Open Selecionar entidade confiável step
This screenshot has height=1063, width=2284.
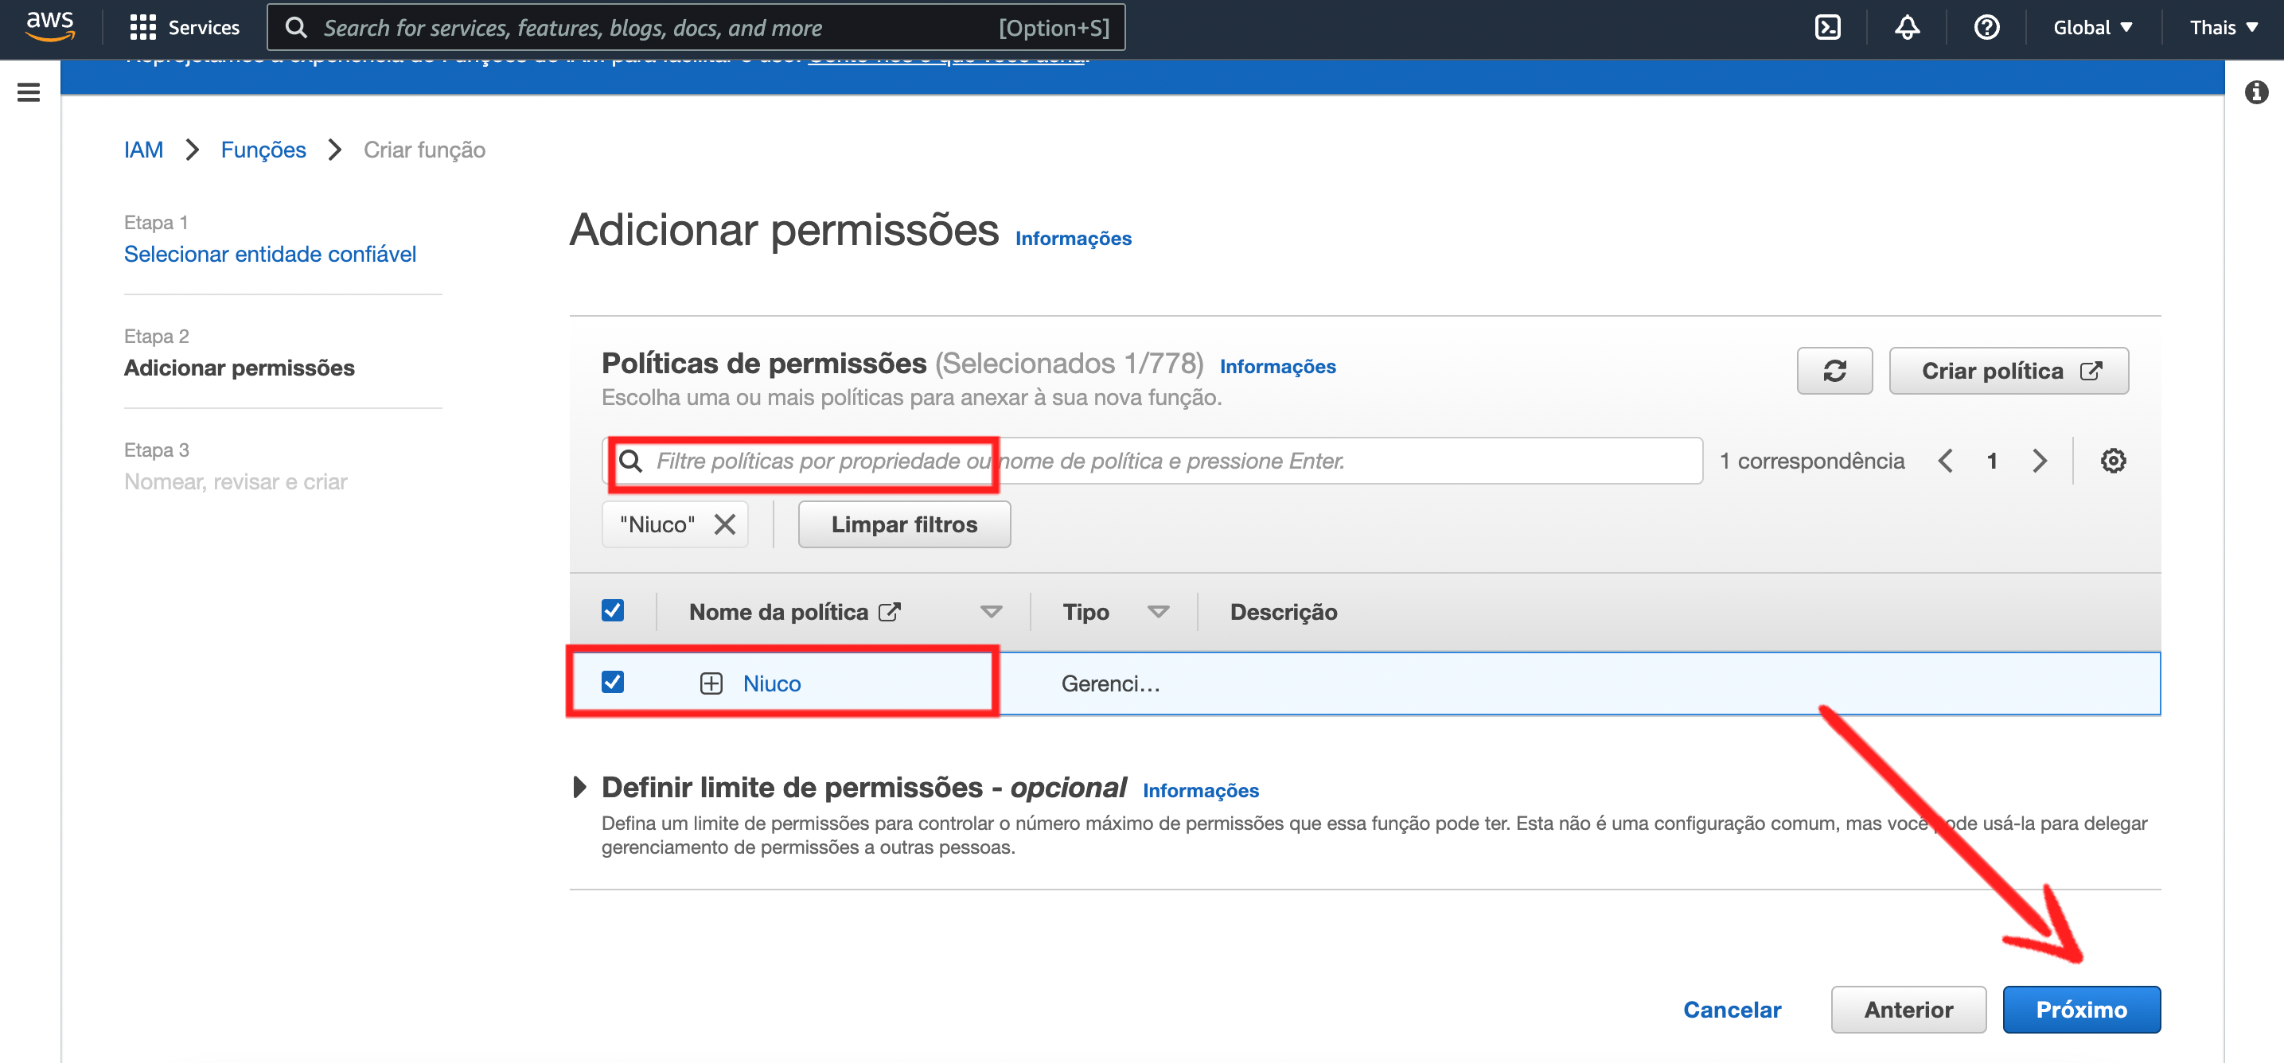click(x=270, y=255)
